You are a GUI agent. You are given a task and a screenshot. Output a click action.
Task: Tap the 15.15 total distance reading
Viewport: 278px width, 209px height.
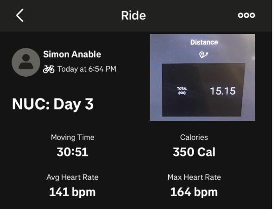(x=222, y=91)
